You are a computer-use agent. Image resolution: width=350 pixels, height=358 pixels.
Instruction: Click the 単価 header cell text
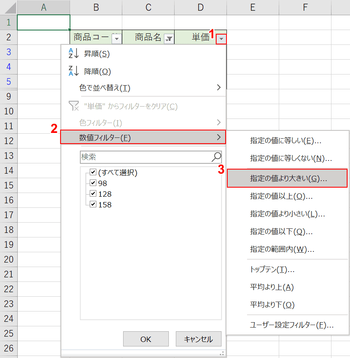[201, 37]
